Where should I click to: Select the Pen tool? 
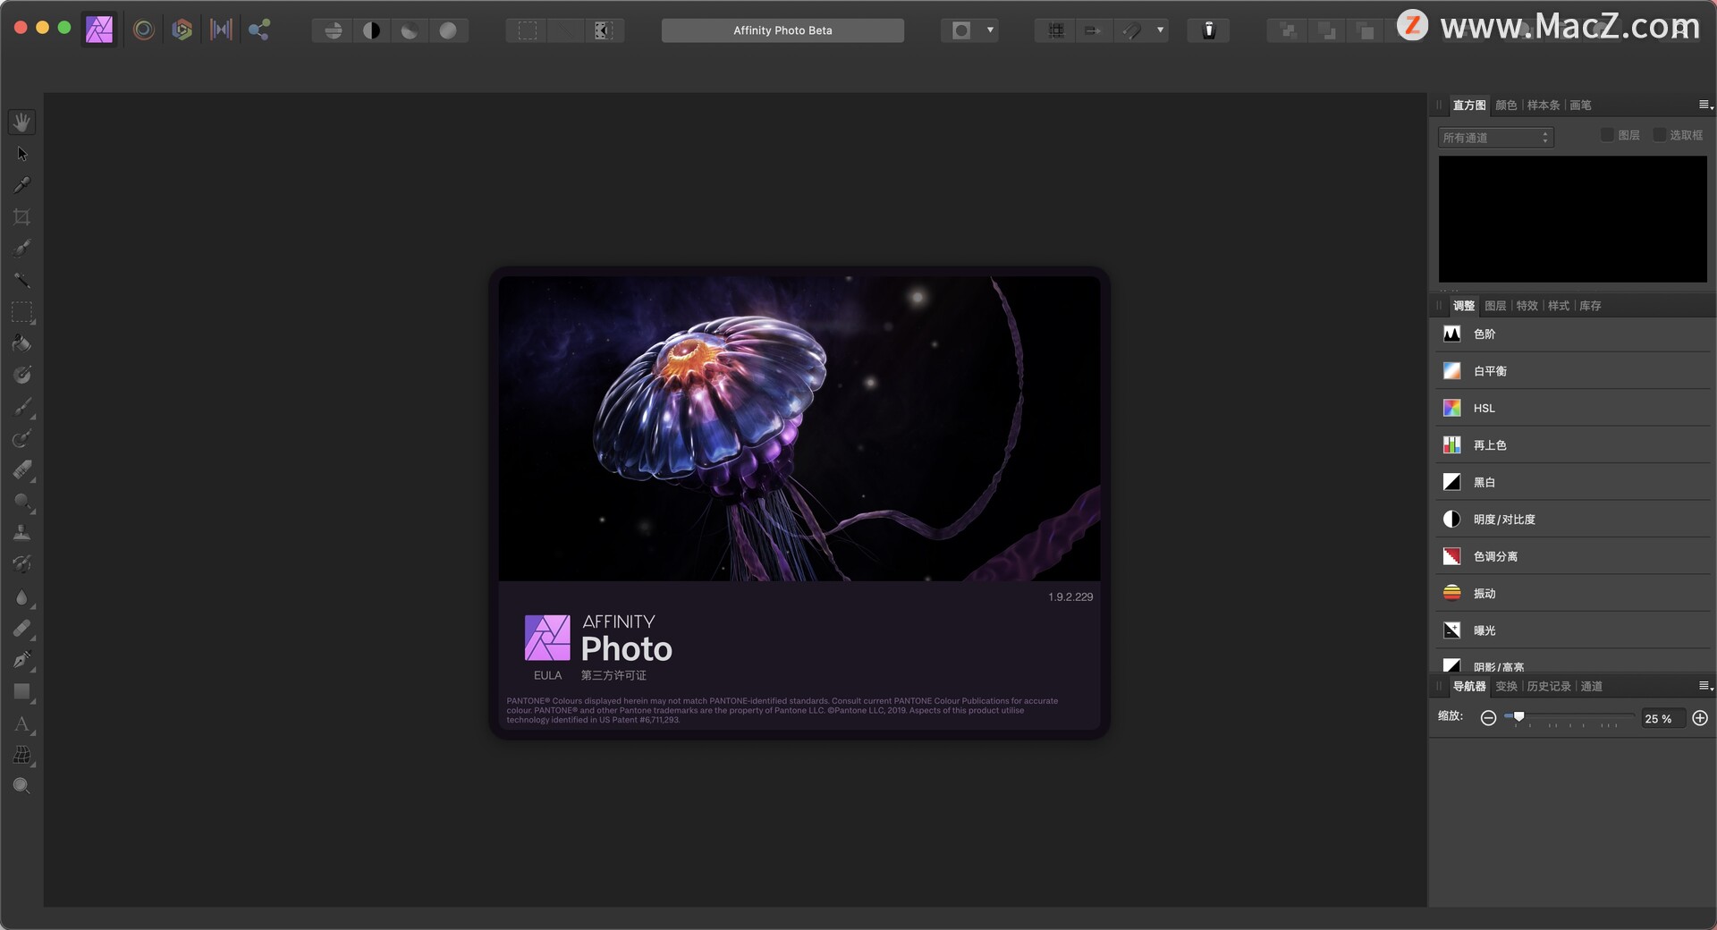[x=22, y=661]
